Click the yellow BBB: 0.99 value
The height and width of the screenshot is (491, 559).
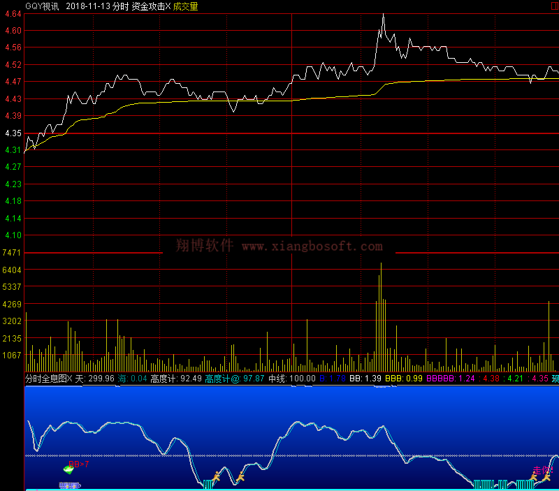click(404, 379)
